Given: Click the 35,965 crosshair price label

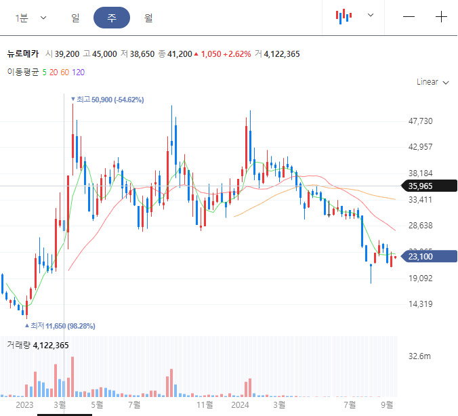Looking at the screenshot, I should (429, 186).
